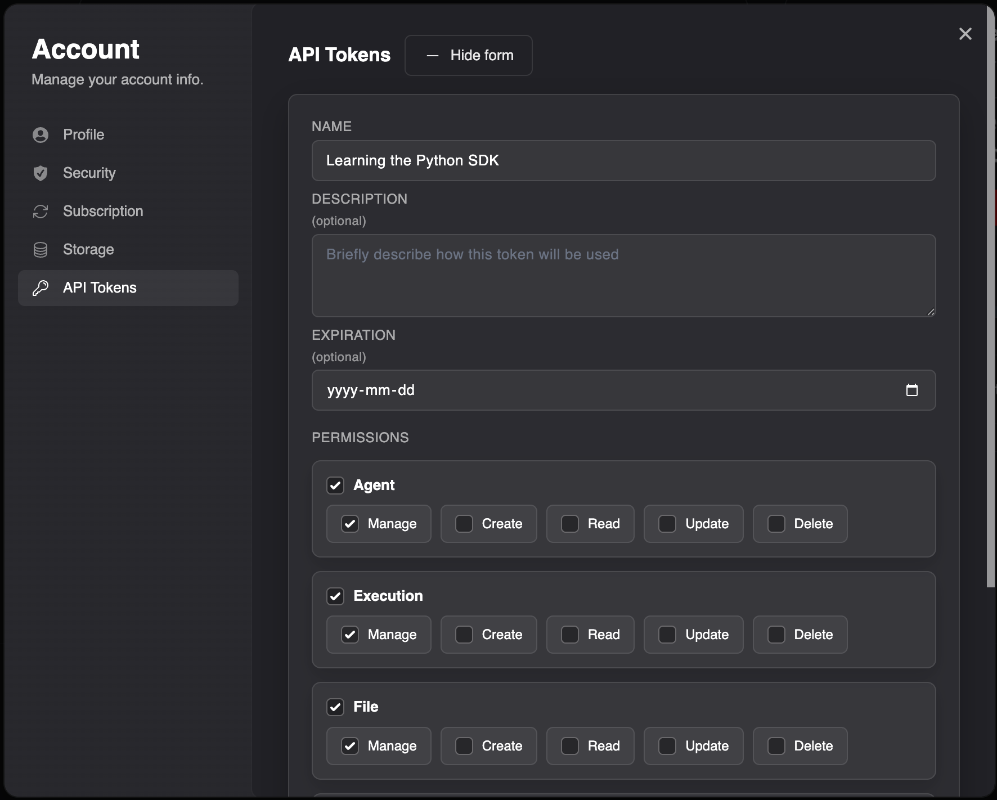Click the token Name input field
The height and width of the screenshot is (800, 997).
coord(623,161)
